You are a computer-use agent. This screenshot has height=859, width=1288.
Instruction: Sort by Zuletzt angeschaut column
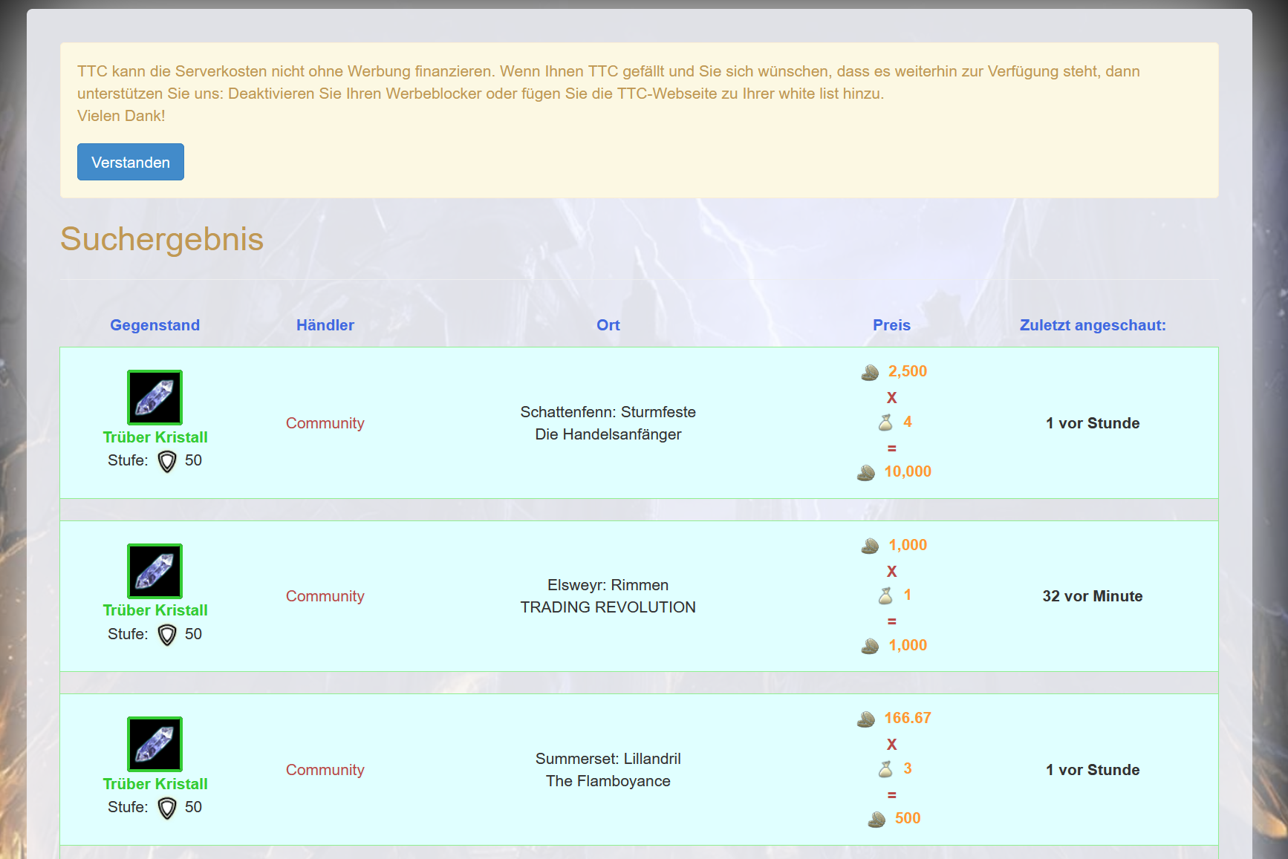point(1092,325)
